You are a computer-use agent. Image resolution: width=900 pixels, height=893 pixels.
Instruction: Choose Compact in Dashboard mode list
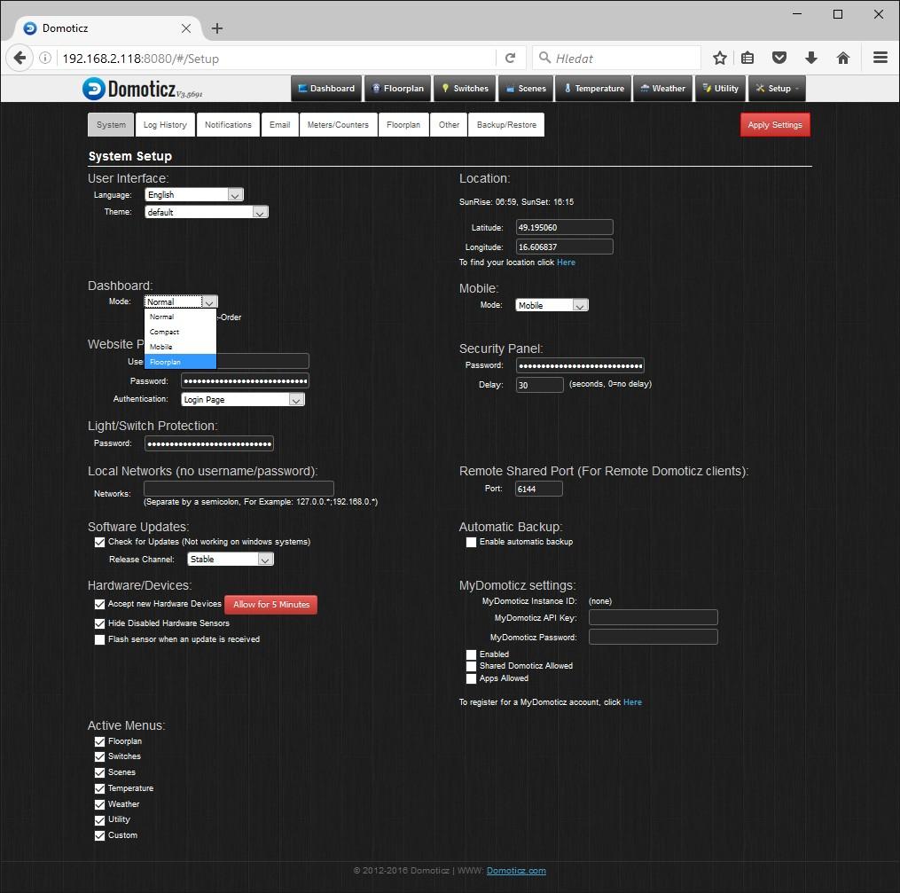click(180, 332)
